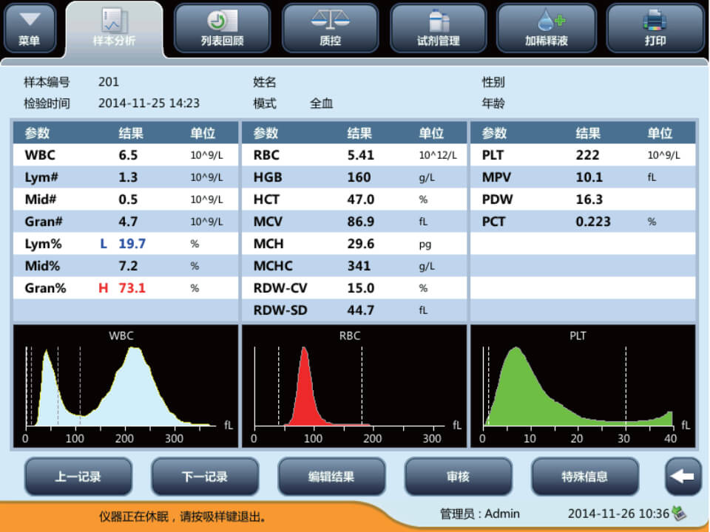Go to previous record with 上一记录

click(x=78, y=477)
